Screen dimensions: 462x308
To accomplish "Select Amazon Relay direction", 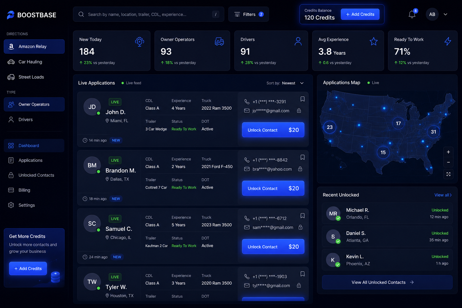I will (34, 46).
